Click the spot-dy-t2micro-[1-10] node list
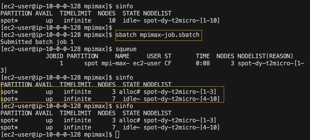 pyautogui.click(x=181, y=21)
